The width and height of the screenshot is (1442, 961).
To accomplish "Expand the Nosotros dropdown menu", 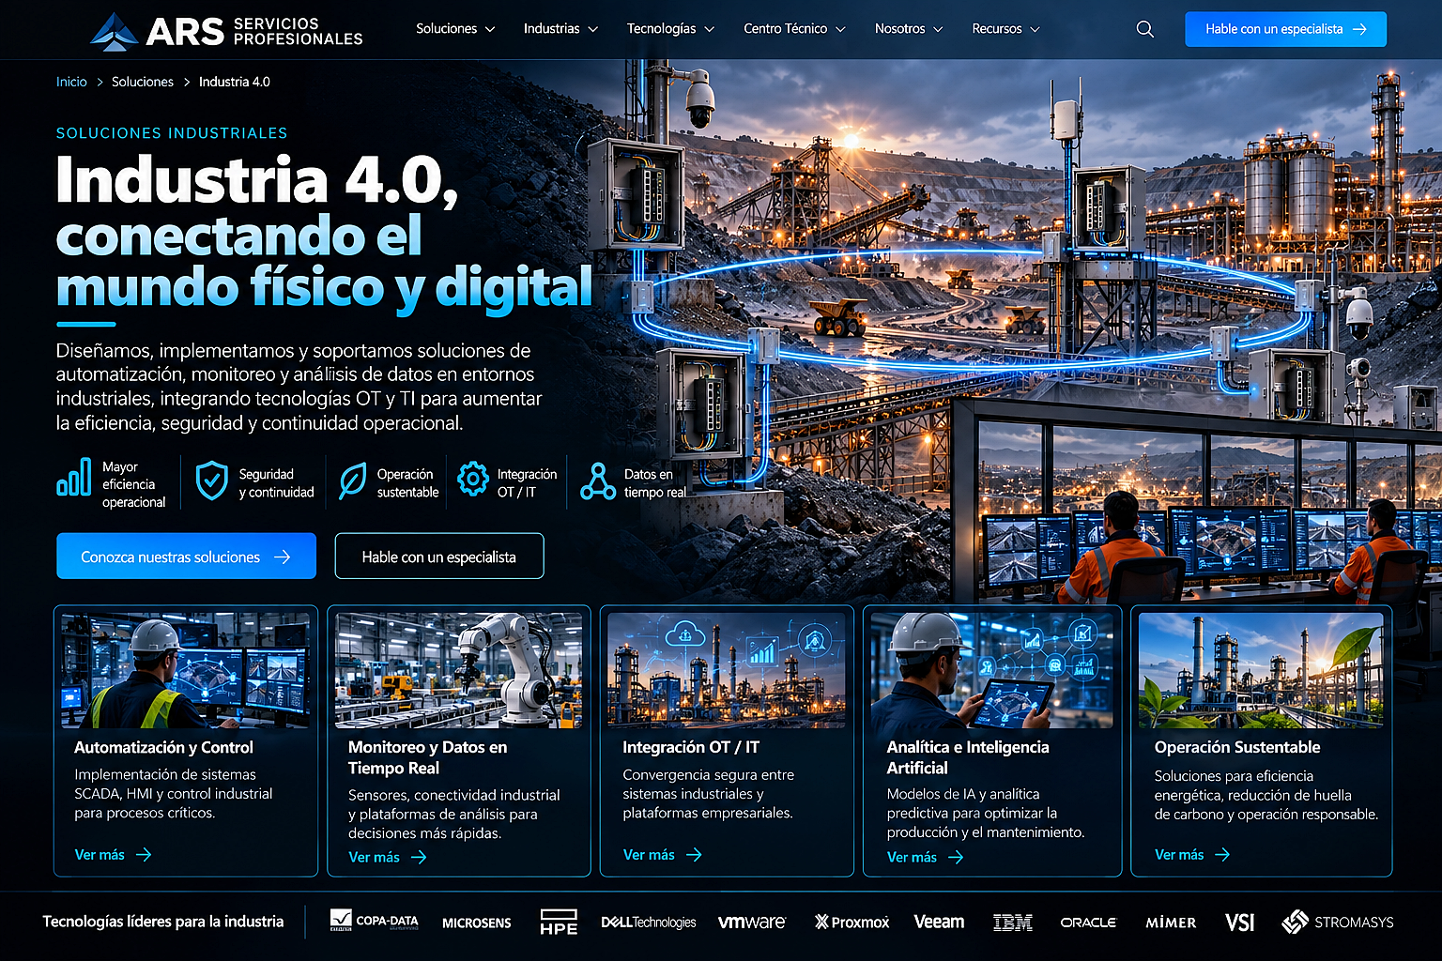I will coord(908,29).
